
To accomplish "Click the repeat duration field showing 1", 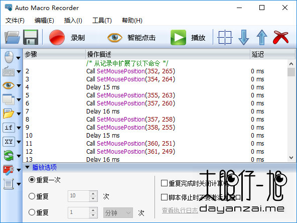I will [x=79, y=212].
